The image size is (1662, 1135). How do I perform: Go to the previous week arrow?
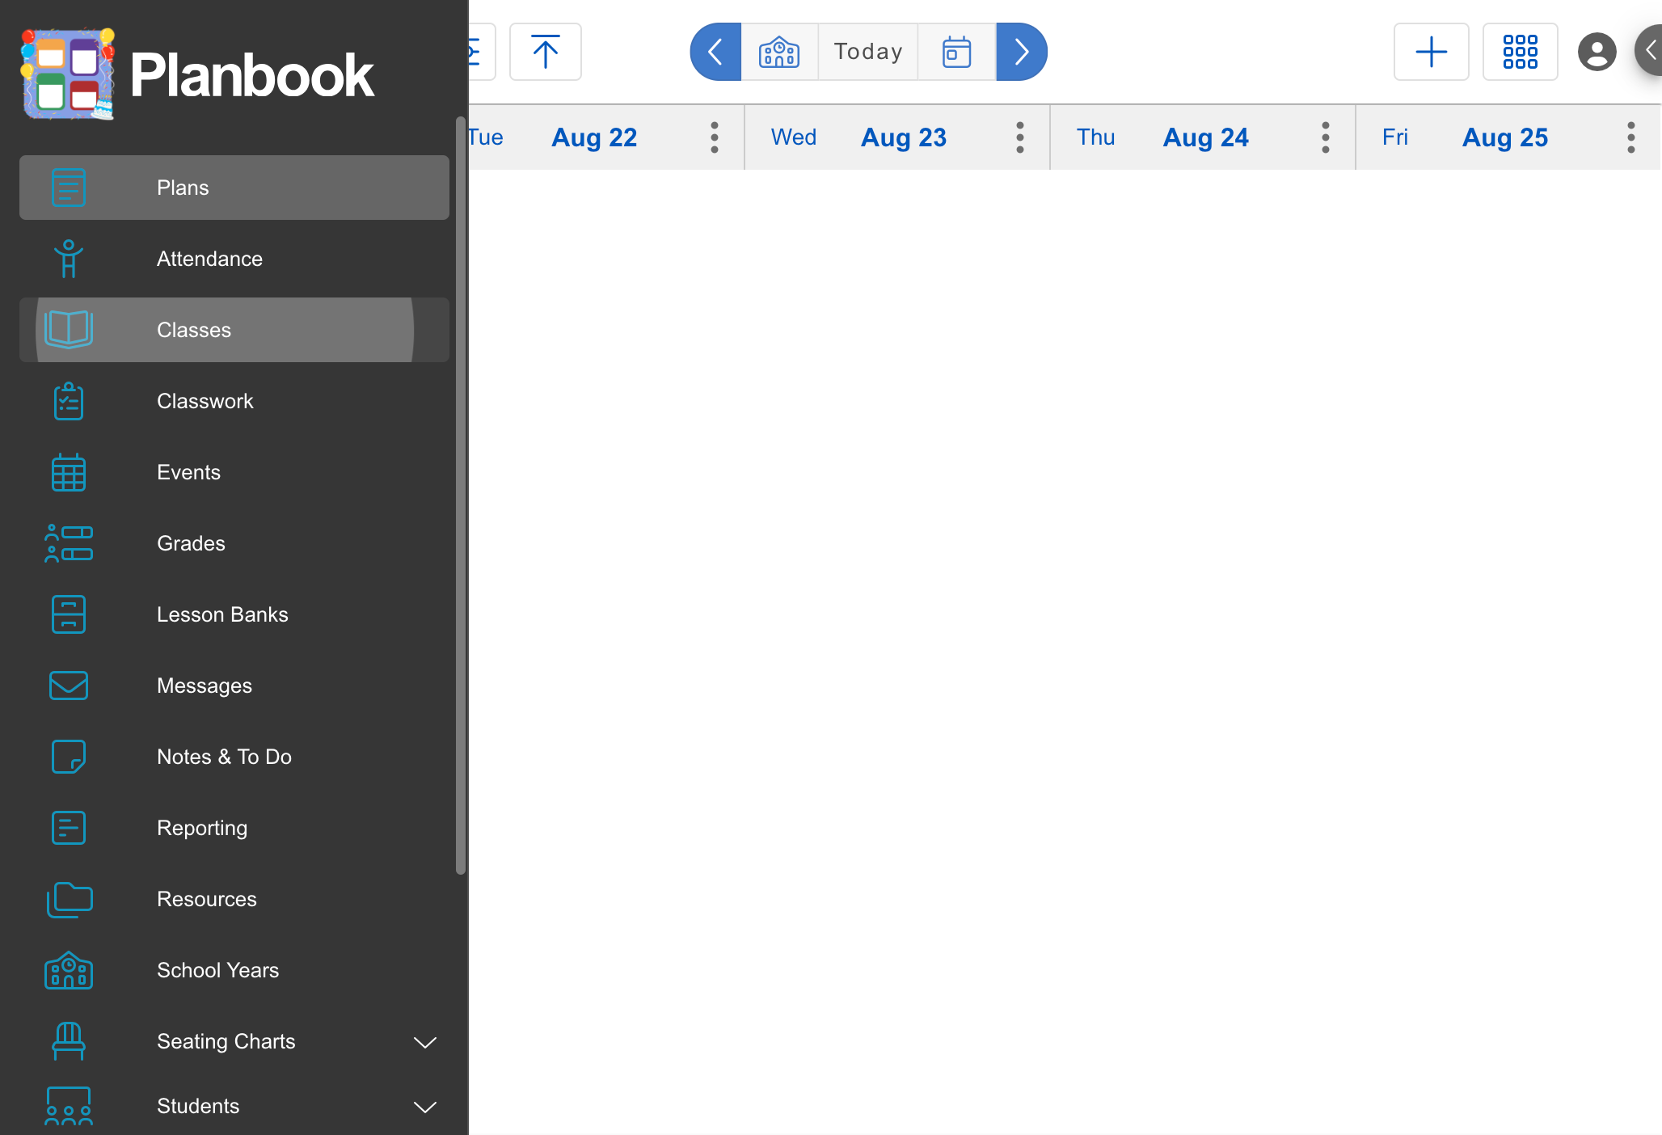point(715,52)
